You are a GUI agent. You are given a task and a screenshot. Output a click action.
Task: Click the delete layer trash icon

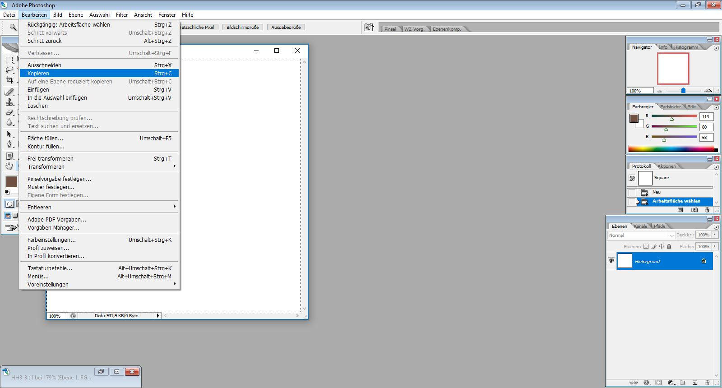click(708, 383)
